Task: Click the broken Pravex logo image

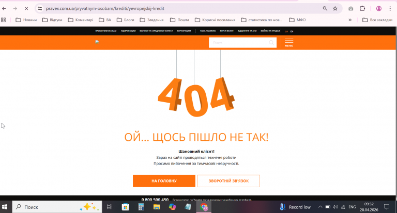Action: [x=97, y=42]
